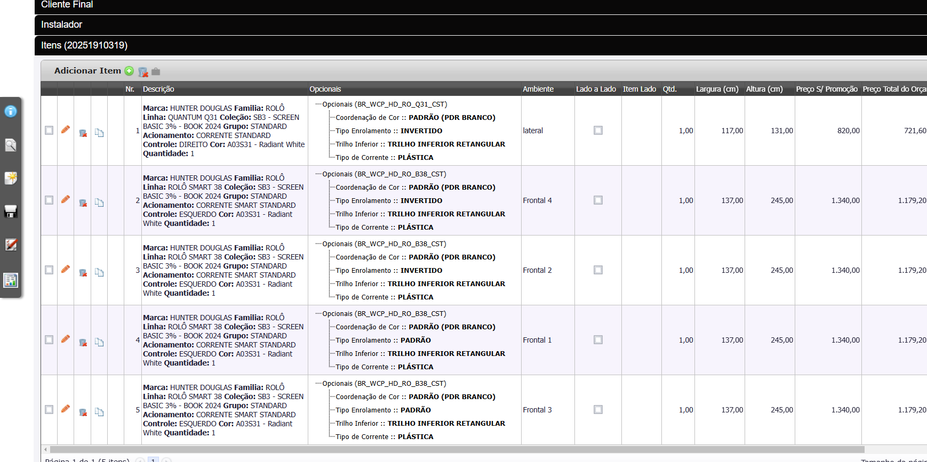The width and height of the screenshot is (927, 462).
Task: Delete item 3 Frontal 2 trash icon
Action: 83,272
